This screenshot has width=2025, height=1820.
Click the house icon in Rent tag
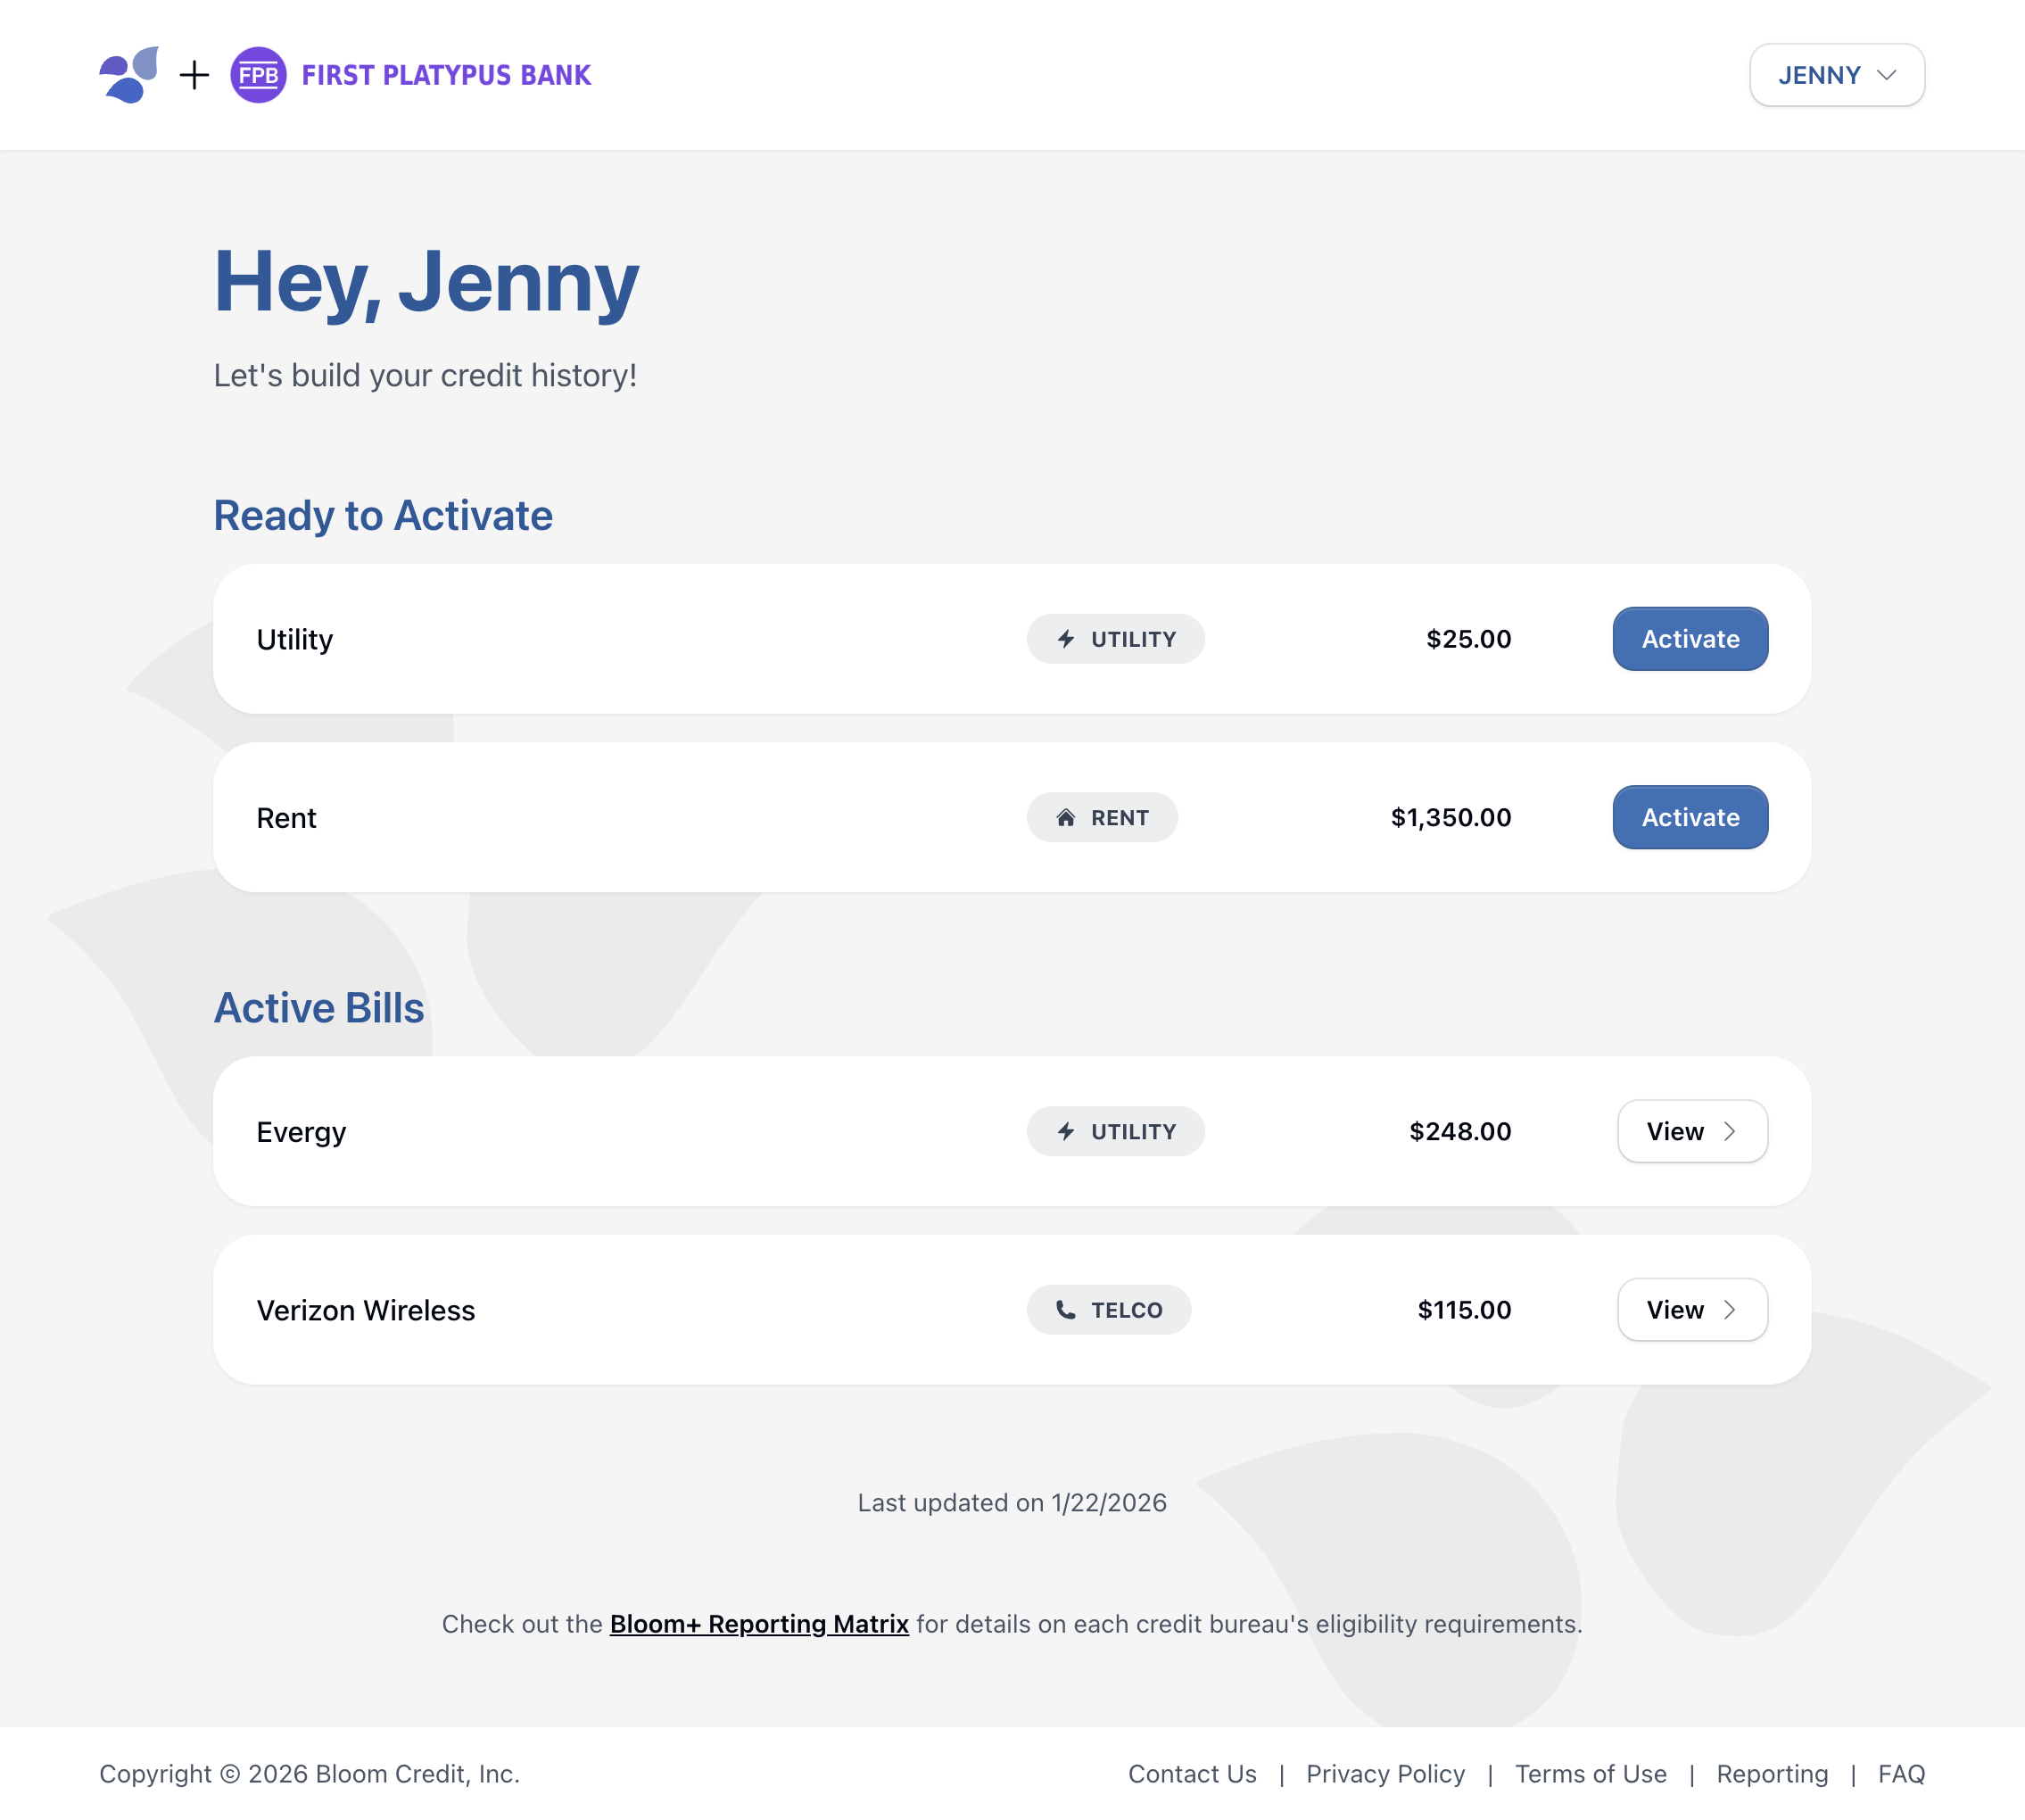pos(1066,818)
